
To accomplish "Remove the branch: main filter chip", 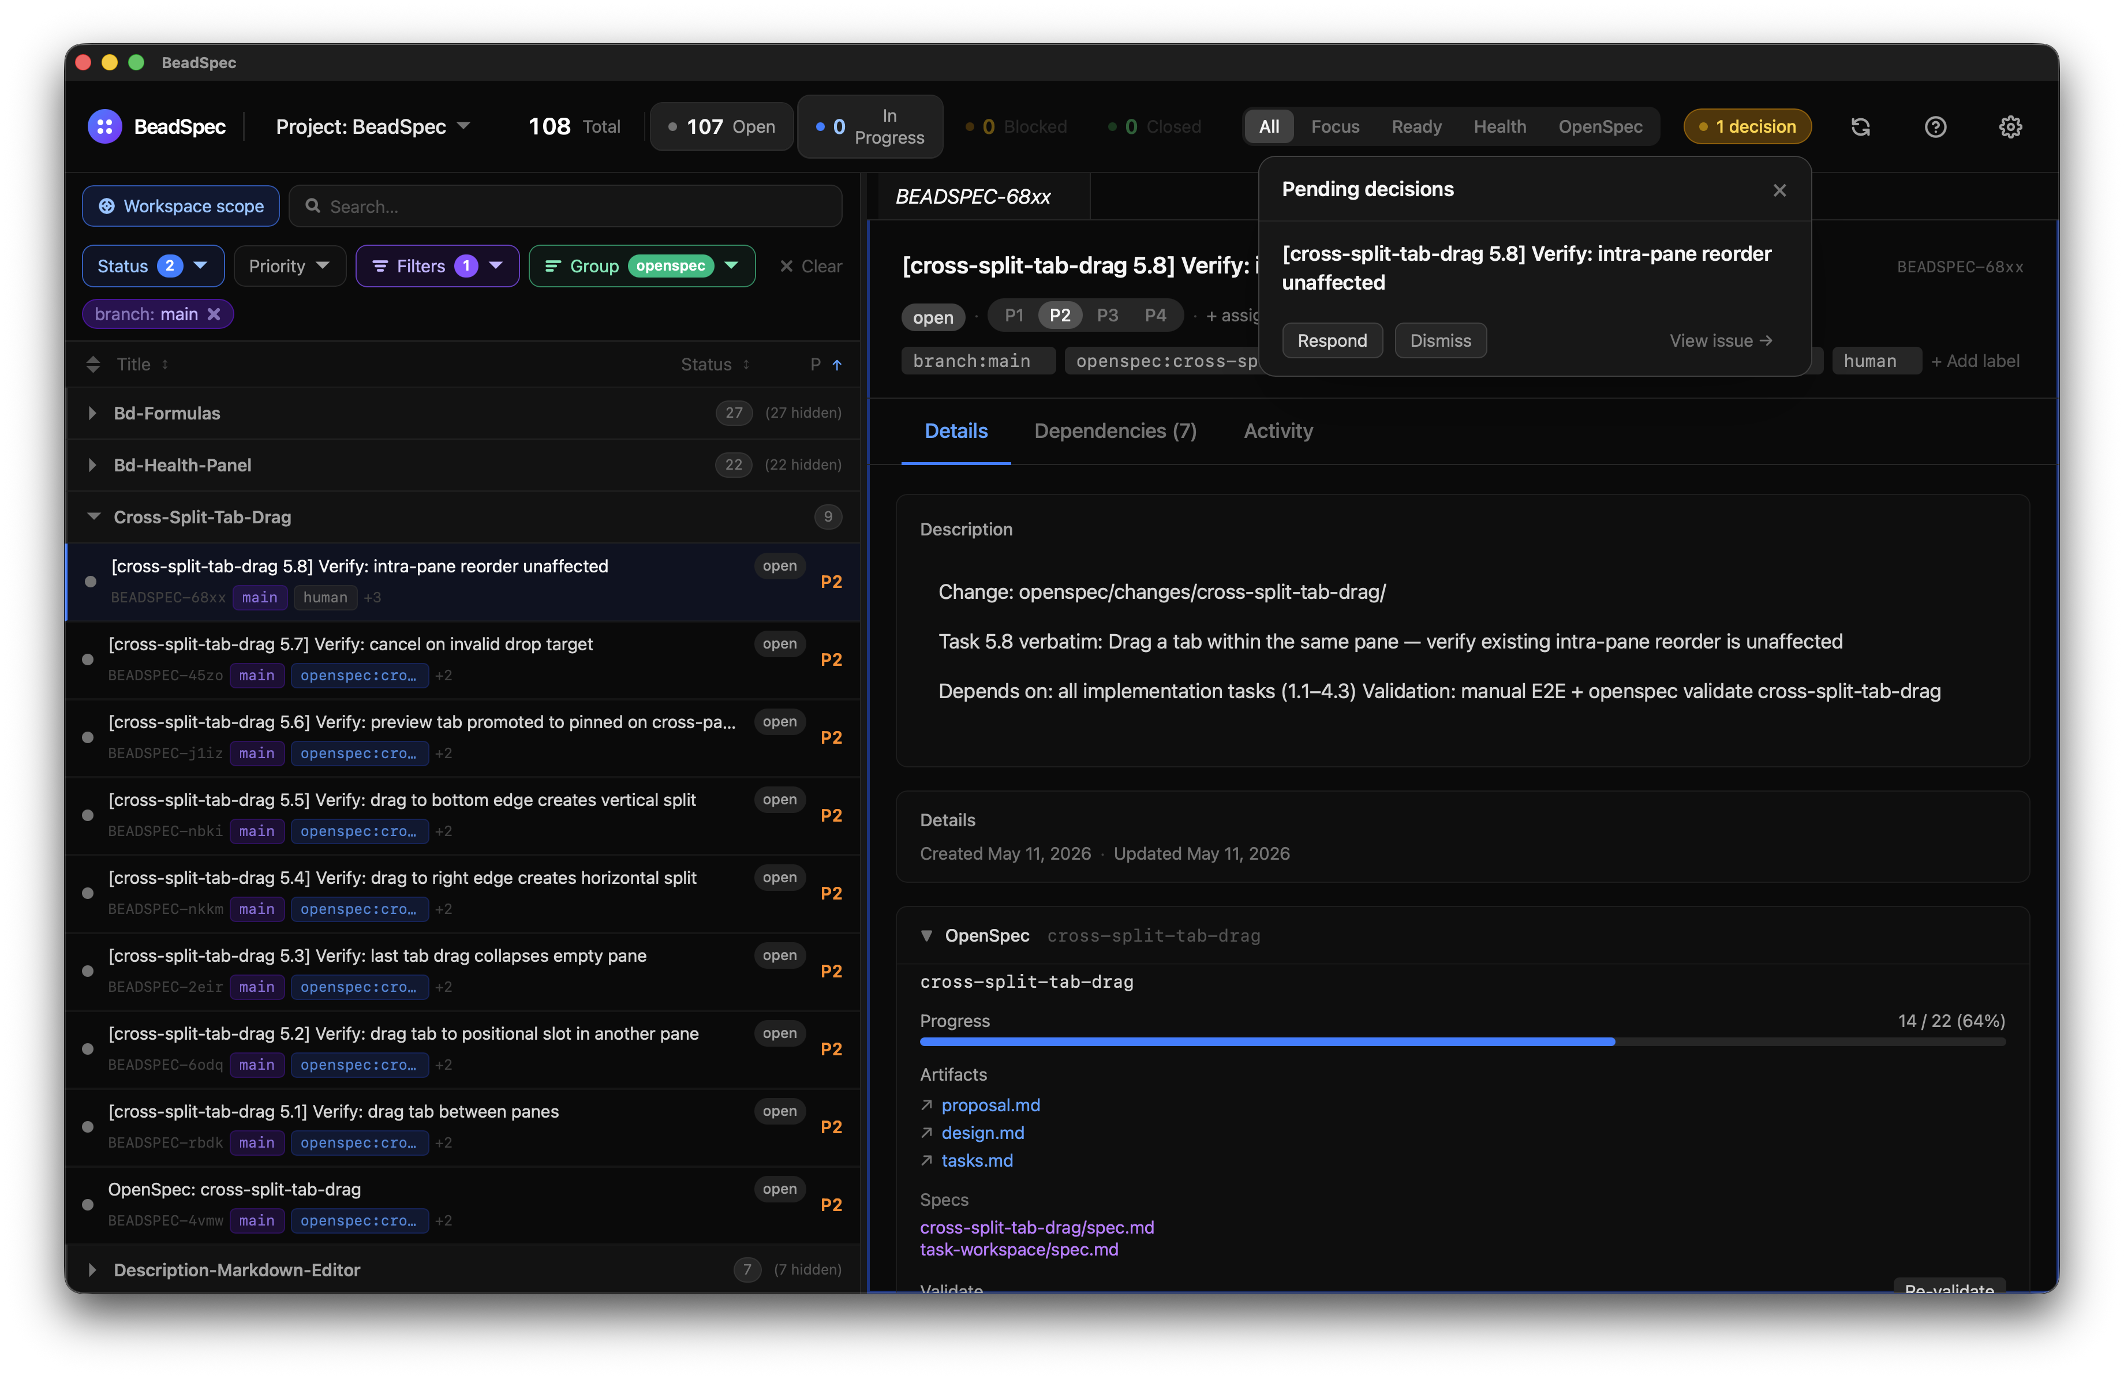I will click(214, 314).
